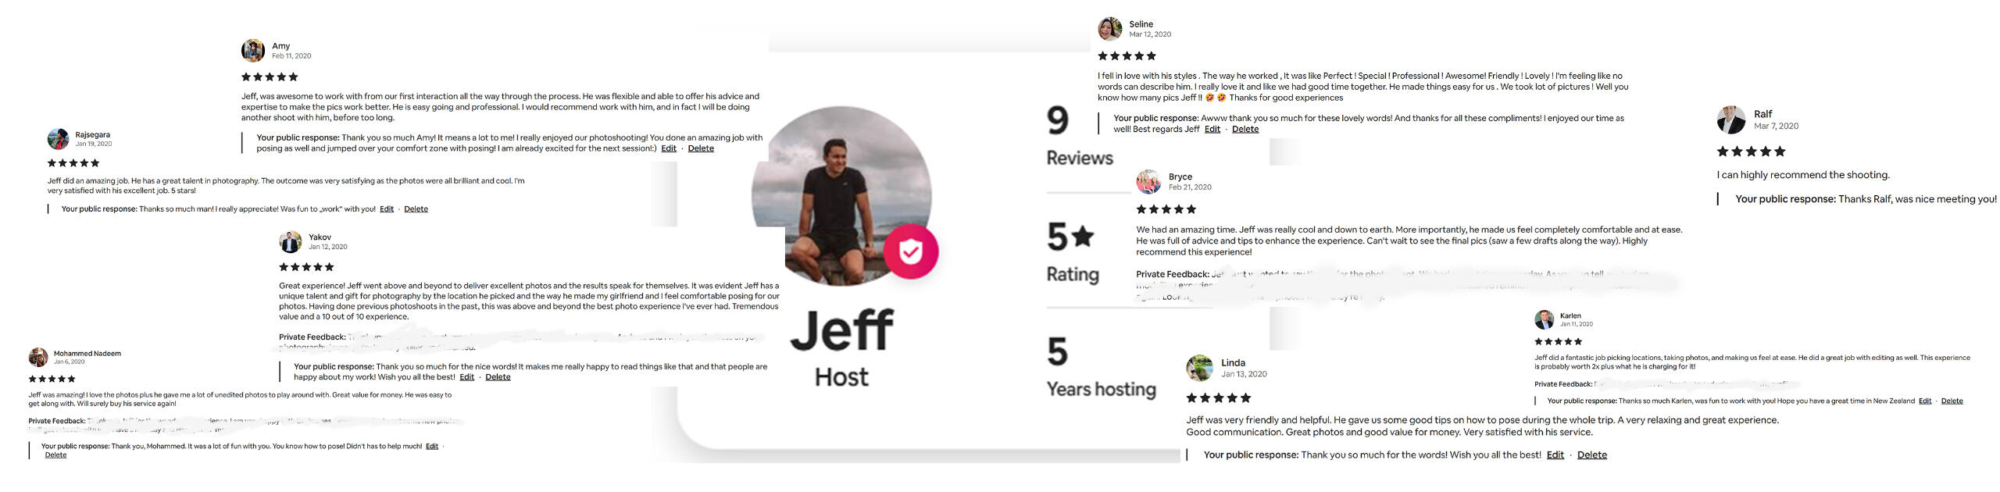
Task: Edit the response to Rajsegara's review
Action: click(387, 209)
